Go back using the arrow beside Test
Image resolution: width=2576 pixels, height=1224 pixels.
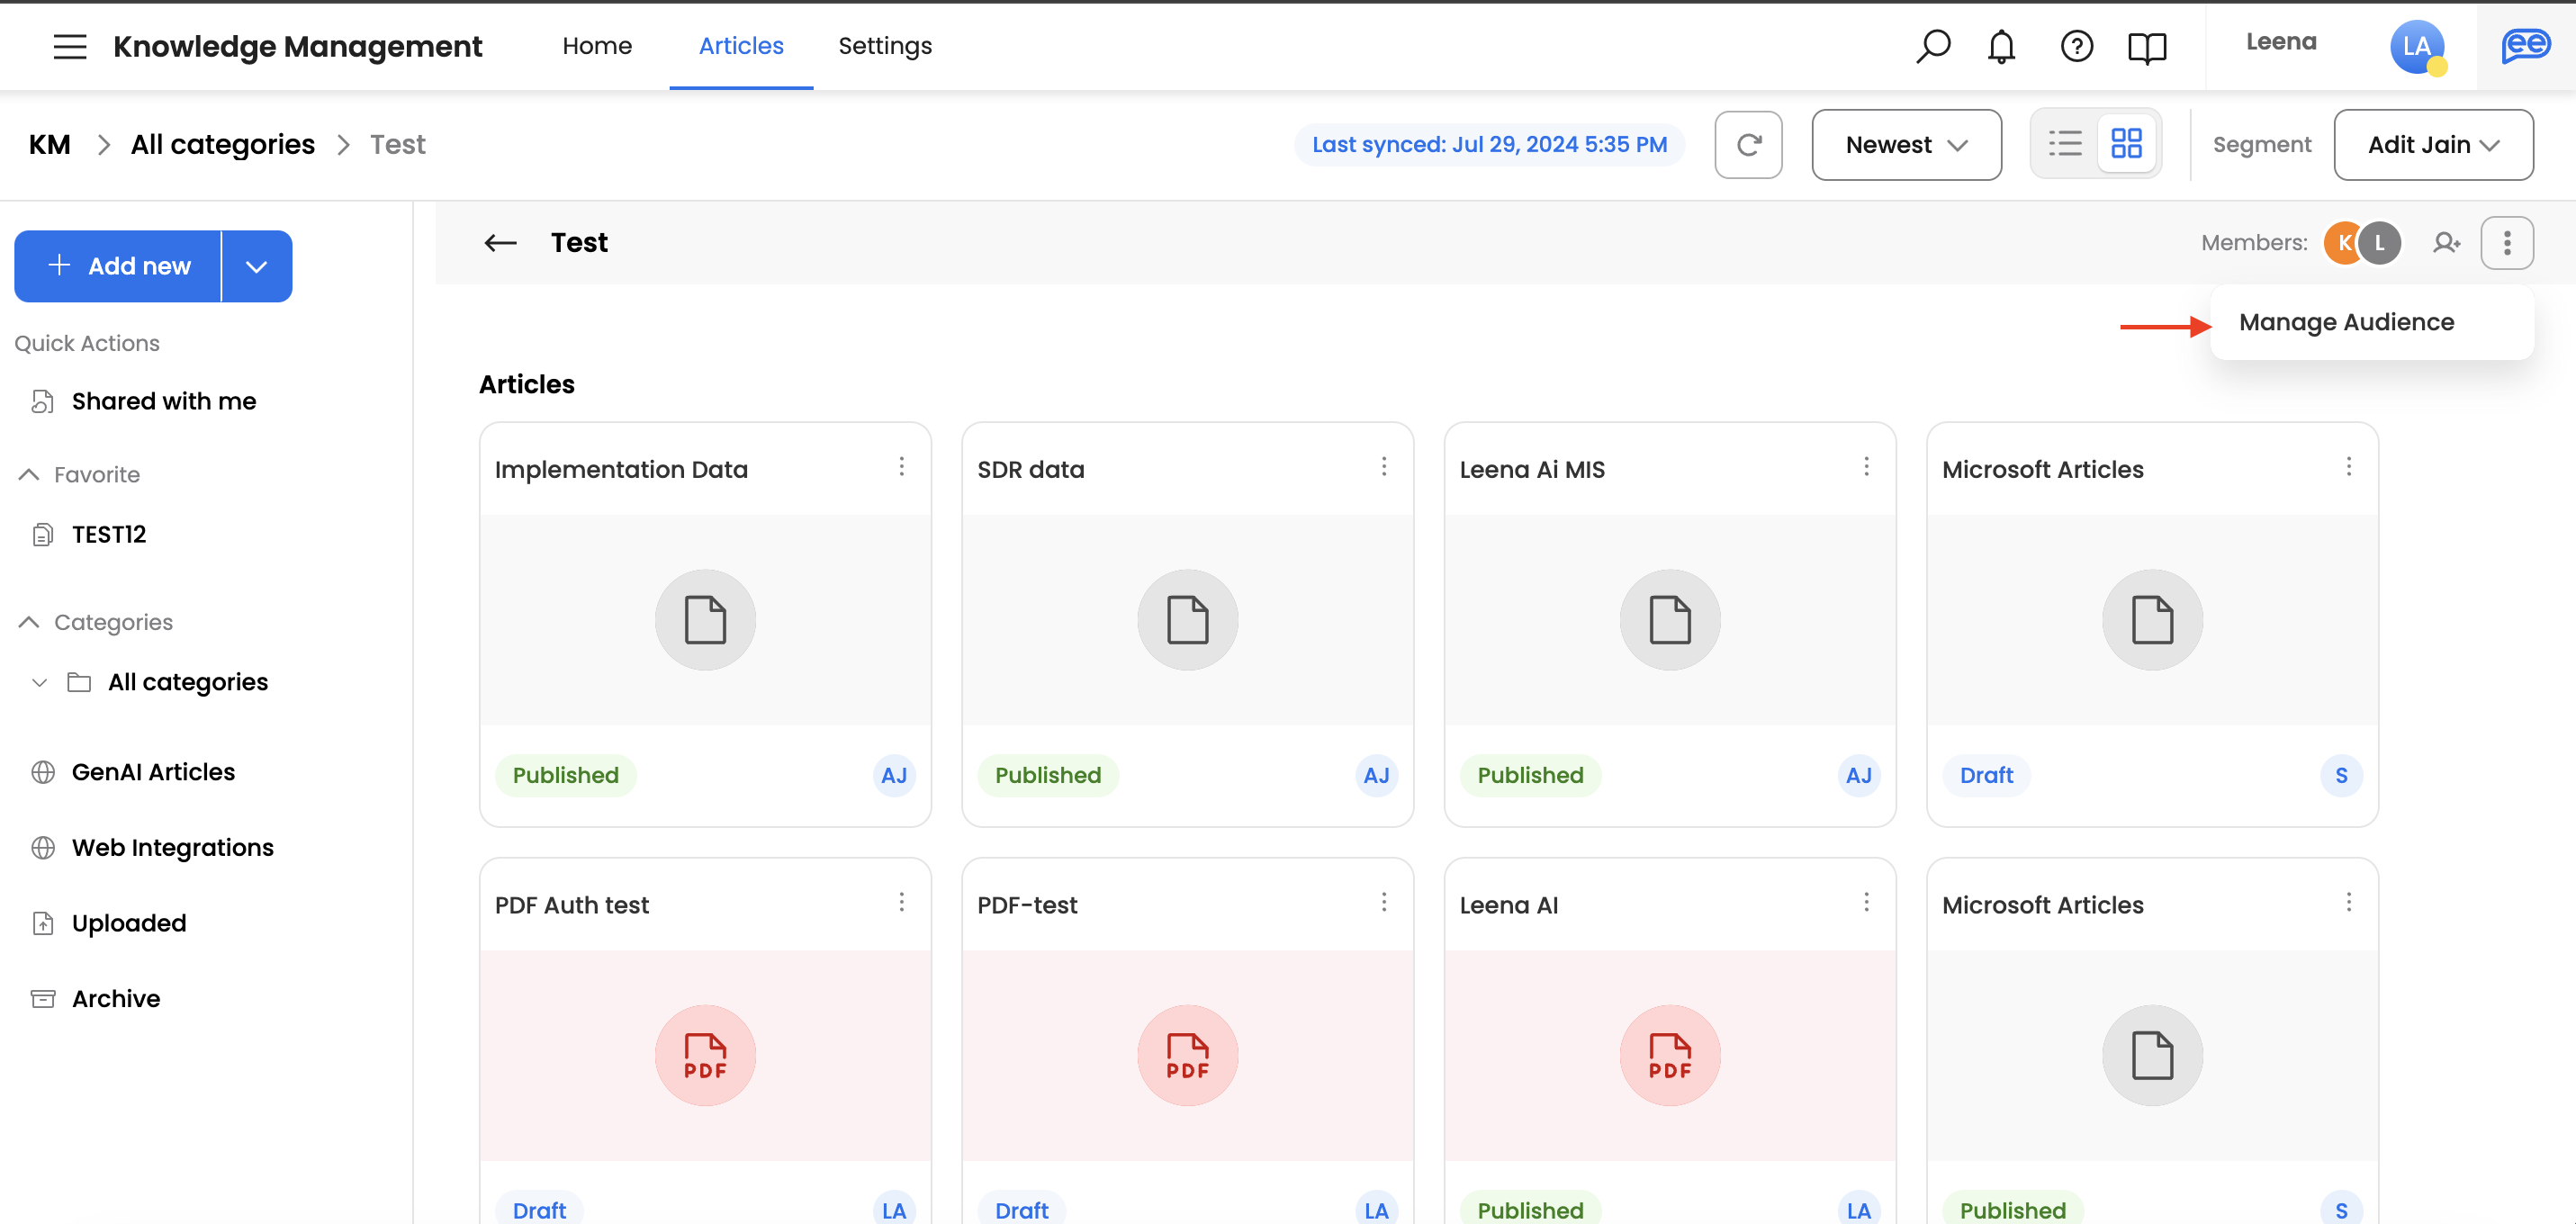[x=500, y=243]
